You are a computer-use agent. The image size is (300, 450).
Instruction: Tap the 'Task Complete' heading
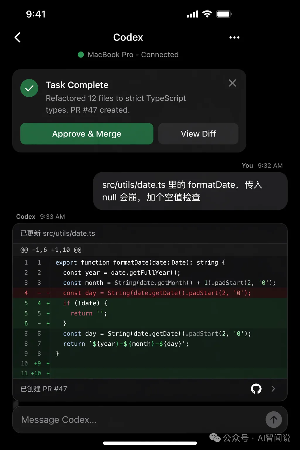77,85
